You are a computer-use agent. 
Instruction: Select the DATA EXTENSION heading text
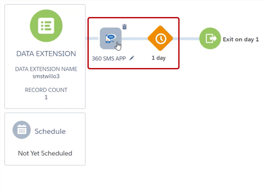coord(46,54)
